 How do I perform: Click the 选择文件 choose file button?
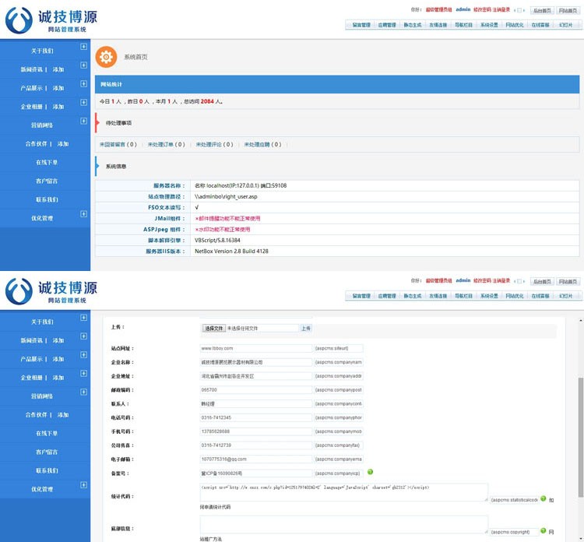213,329
